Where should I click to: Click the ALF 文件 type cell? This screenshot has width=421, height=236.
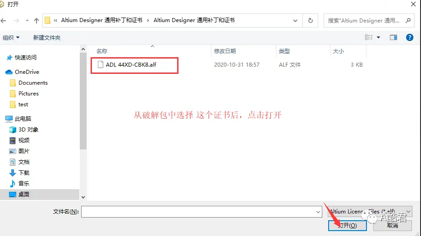click(x=290, y=65)
